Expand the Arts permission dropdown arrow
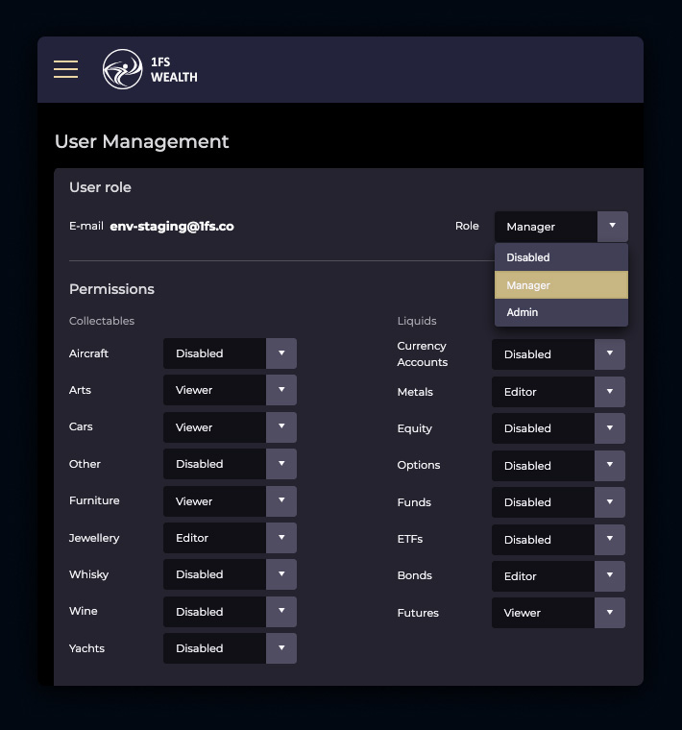 [x=280, y=391]
